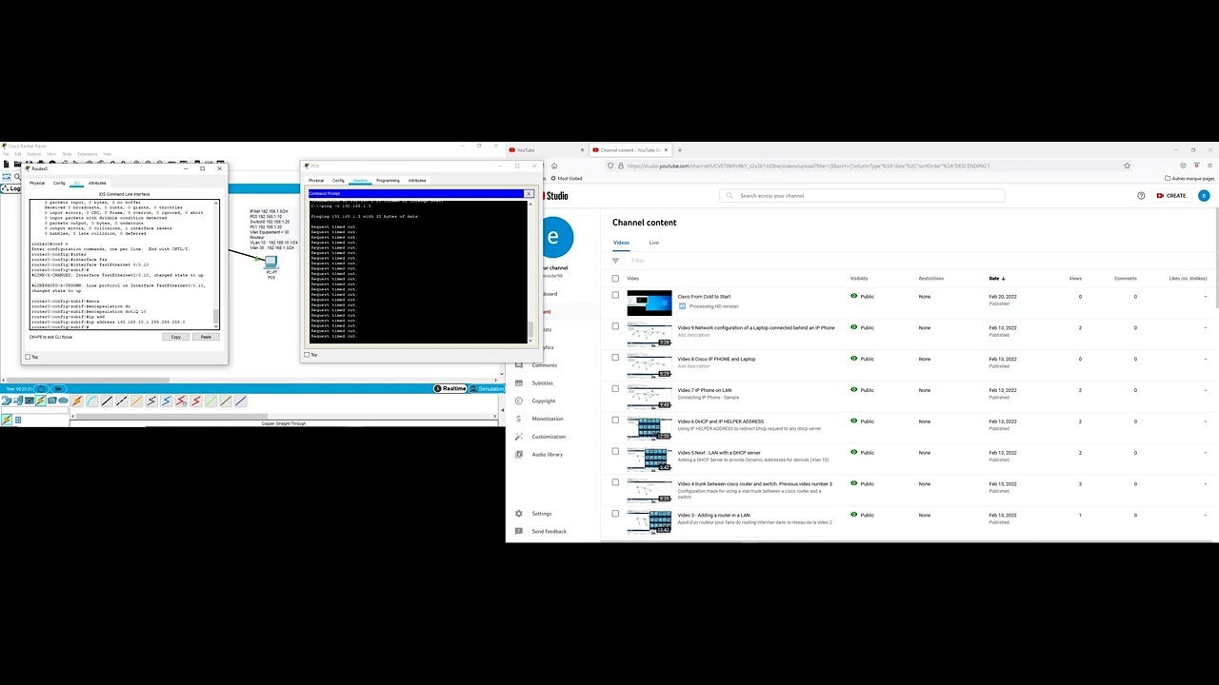Open the Extensions menu in Packet Tracer

point(87,154)
